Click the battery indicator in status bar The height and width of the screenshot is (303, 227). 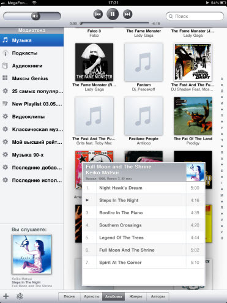pyautogui.click(x=222, y=2)
